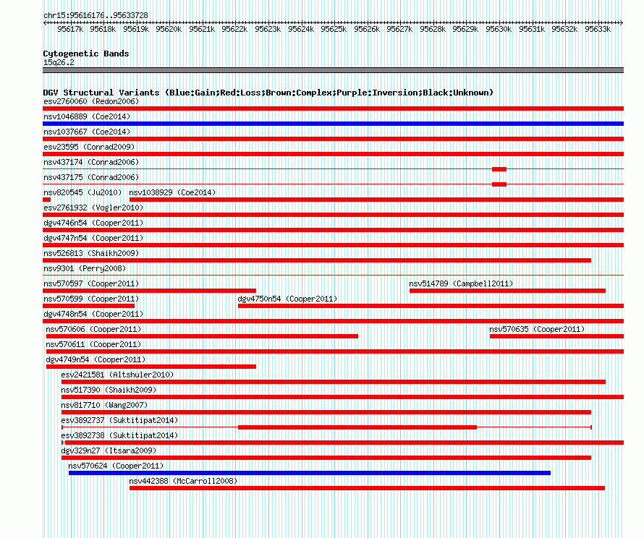
Task: Click the gray 15q26.2 cytogenetic band bar
Action: (333, 70)
